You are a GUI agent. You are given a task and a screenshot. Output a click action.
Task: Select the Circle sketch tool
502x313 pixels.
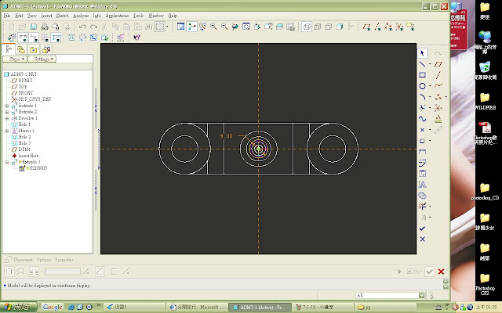pyautogui.click(x=423, y=86)
